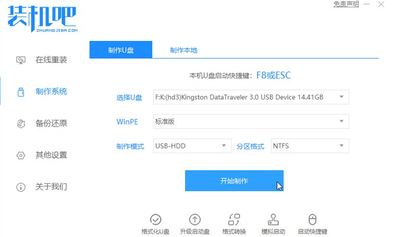Viewport: 399px width, 237px height.
Task: Click the WinPE field label
Action: tap(127, 122)
